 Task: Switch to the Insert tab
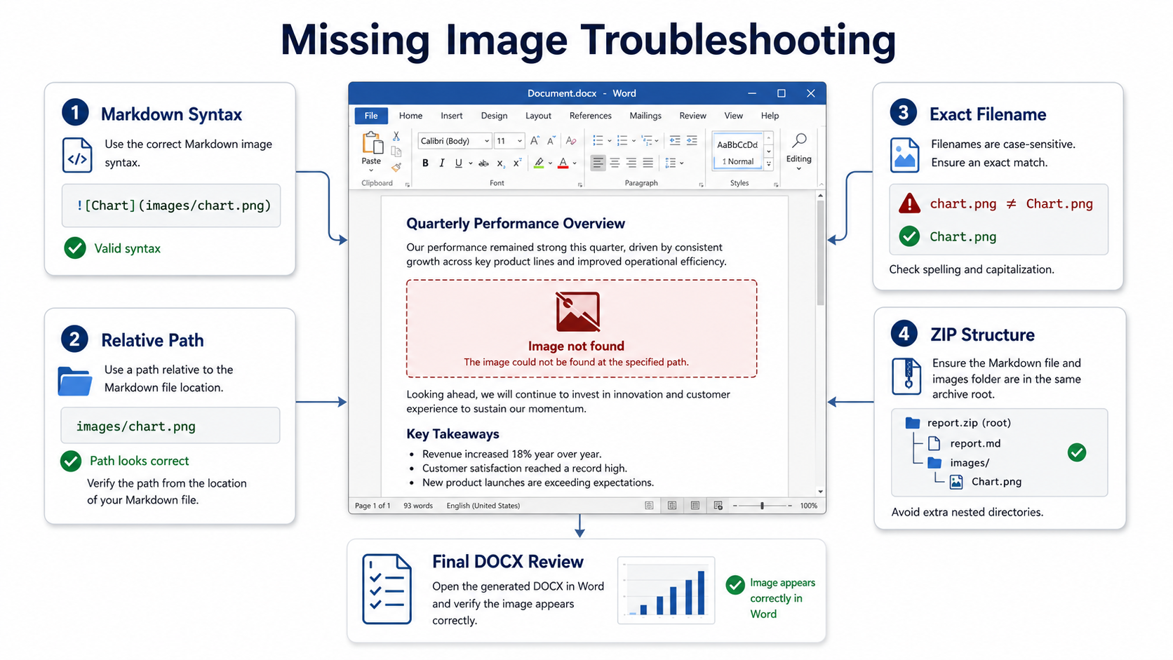(x=452, y=116)
